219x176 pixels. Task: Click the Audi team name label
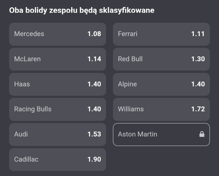point(21,134)
